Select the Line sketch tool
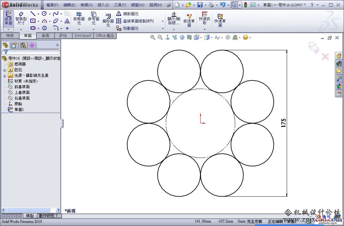 (33, 14)
